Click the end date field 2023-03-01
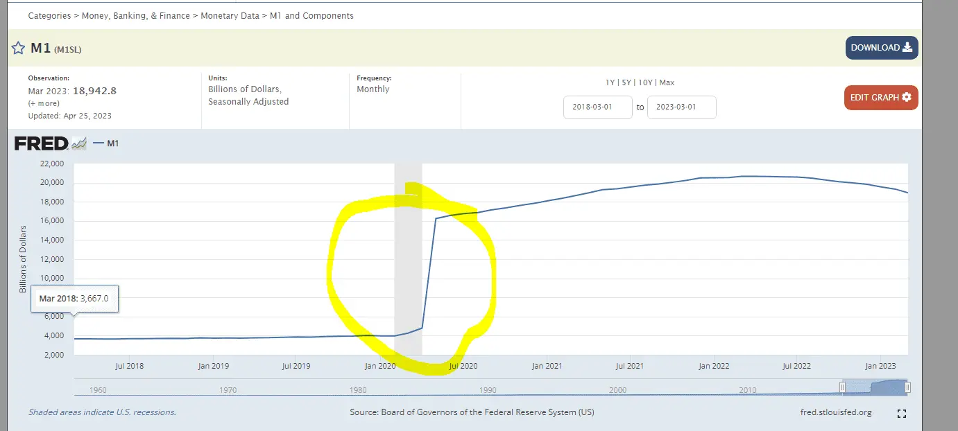The image size is (958, 431). click(681, 107)
